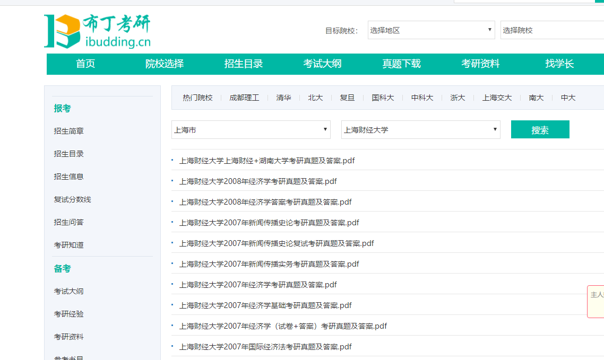Open sidebar link 招生信息
The width and height of the screenshot is (604, 360).
click(68, 177)
